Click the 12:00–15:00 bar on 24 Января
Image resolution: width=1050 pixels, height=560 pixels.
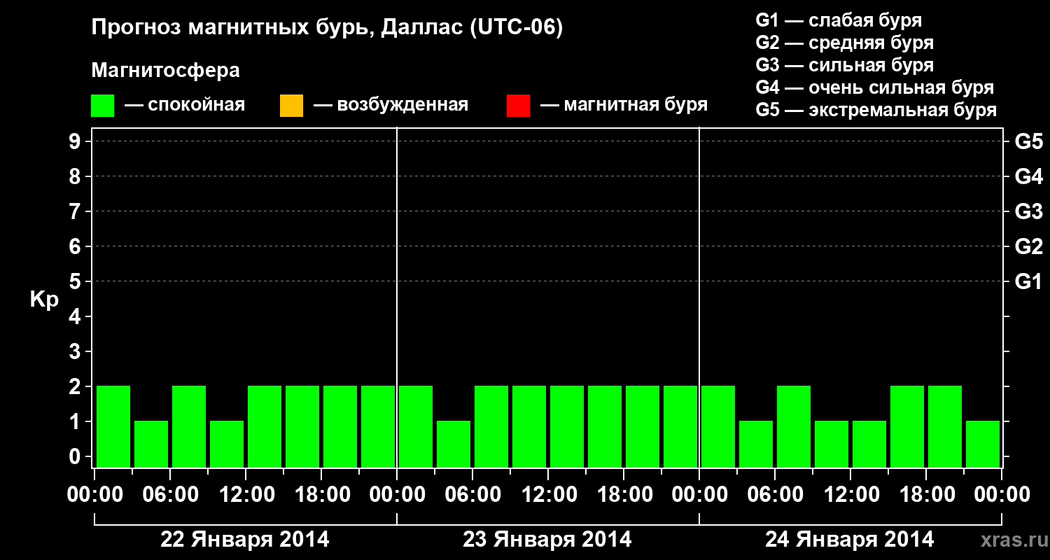869,444
